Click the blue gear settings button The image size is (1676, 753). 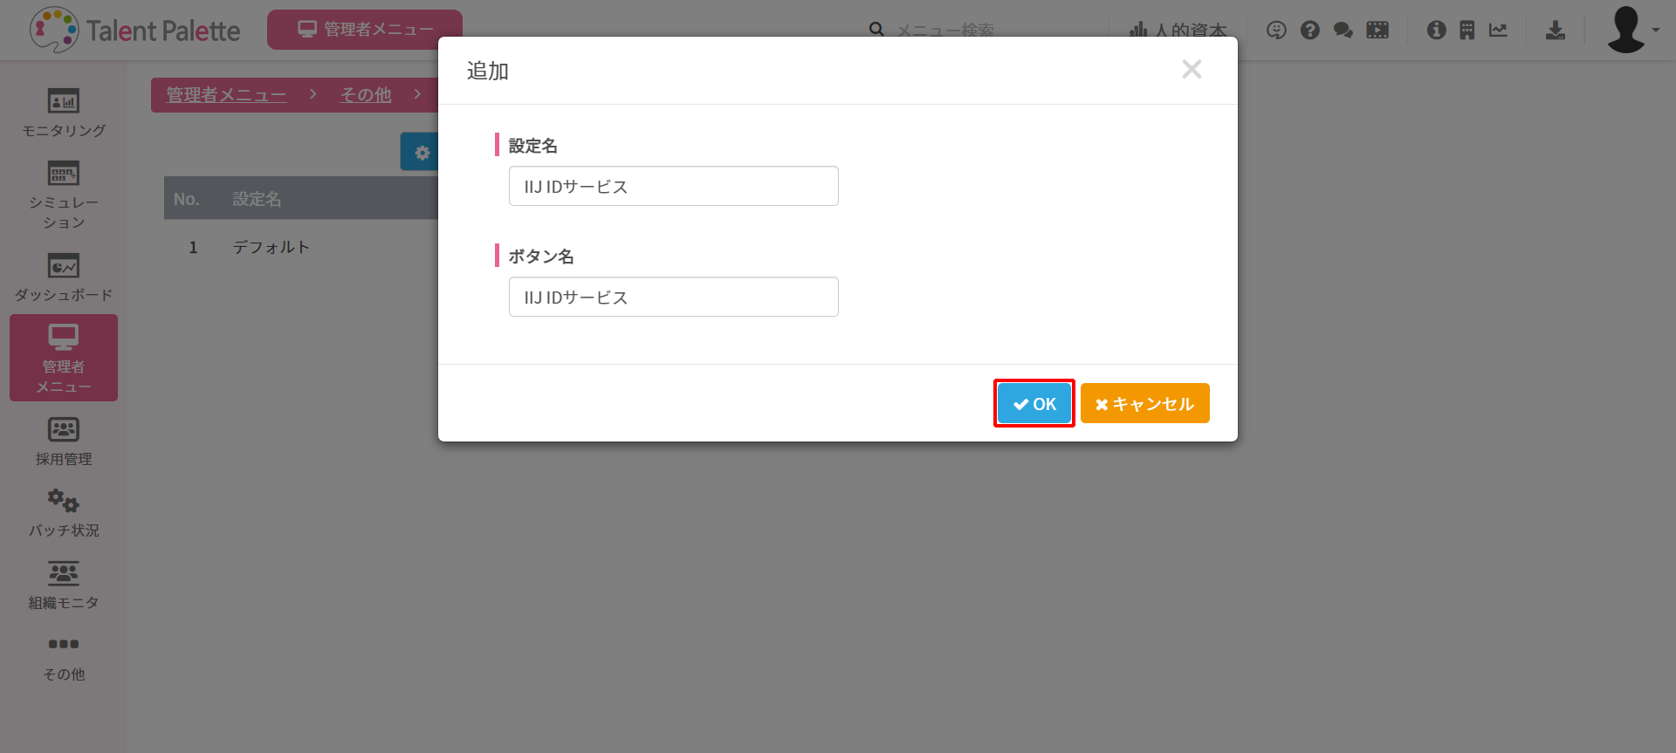[422, 153]
